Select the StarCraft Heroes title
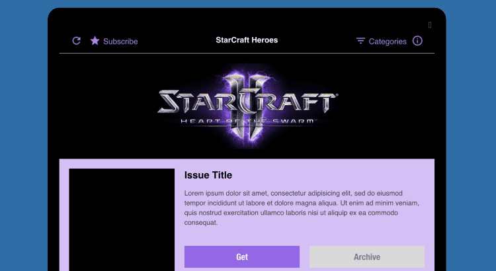 [247, 40]
